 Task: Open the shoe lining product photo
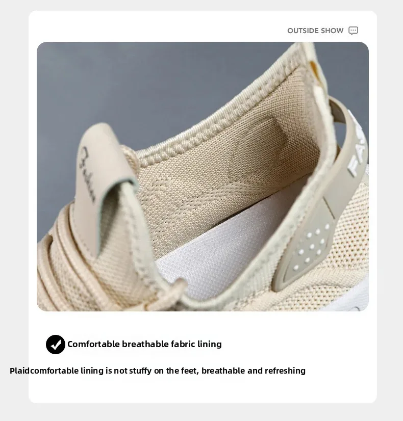[x=203, y=176]
